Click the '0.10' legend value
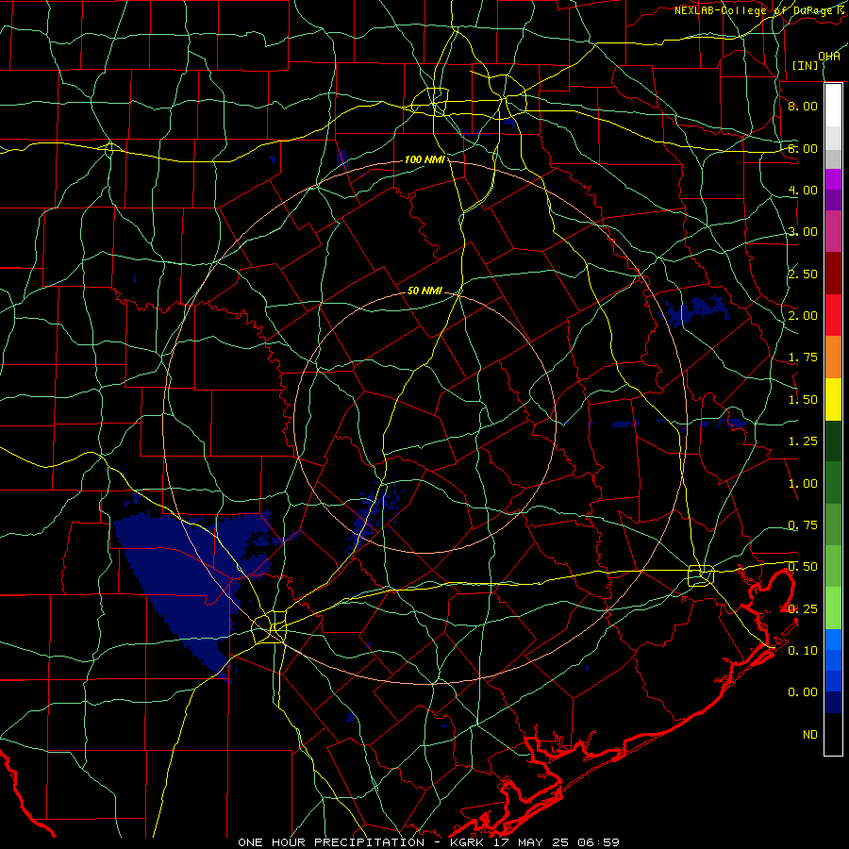The image size is (849, 849). (803, 651)
